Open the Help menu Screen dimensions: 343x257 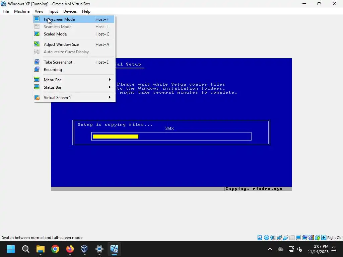pyautogui.click(x=86, y=11)
